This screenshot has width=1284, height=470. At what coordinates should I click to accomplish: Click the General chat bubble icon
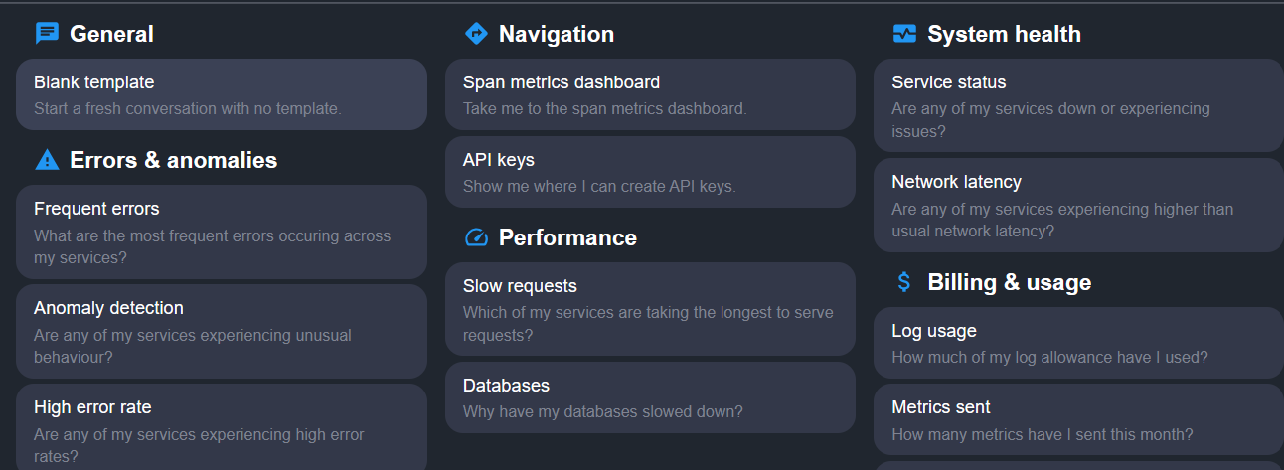pyautogui.click(x=47, y=34)
